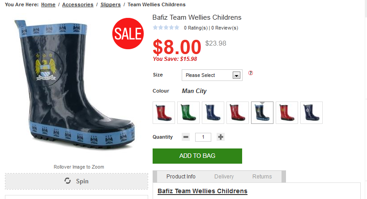Click the Spin 360 view button
Image resolution: width=367 pixels, height=199 pixels.
(77, 181)
